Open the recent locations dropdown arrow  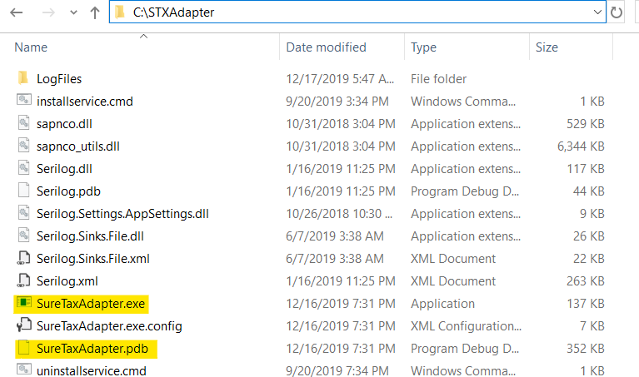pyautogui.click(x=72, y=13)
